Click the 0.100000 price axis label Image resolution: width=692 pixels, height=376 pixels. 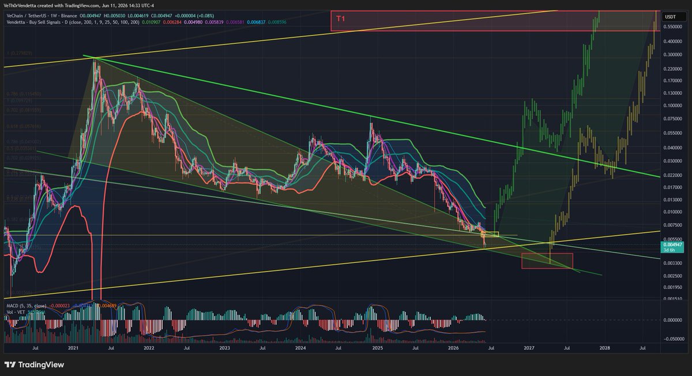point(673,106)
